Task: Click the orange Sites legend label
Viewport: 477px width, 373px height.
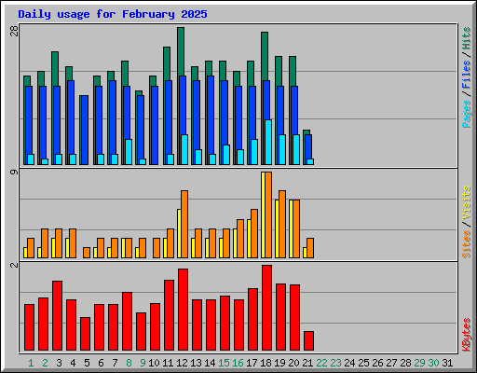Action: point(466,244)
